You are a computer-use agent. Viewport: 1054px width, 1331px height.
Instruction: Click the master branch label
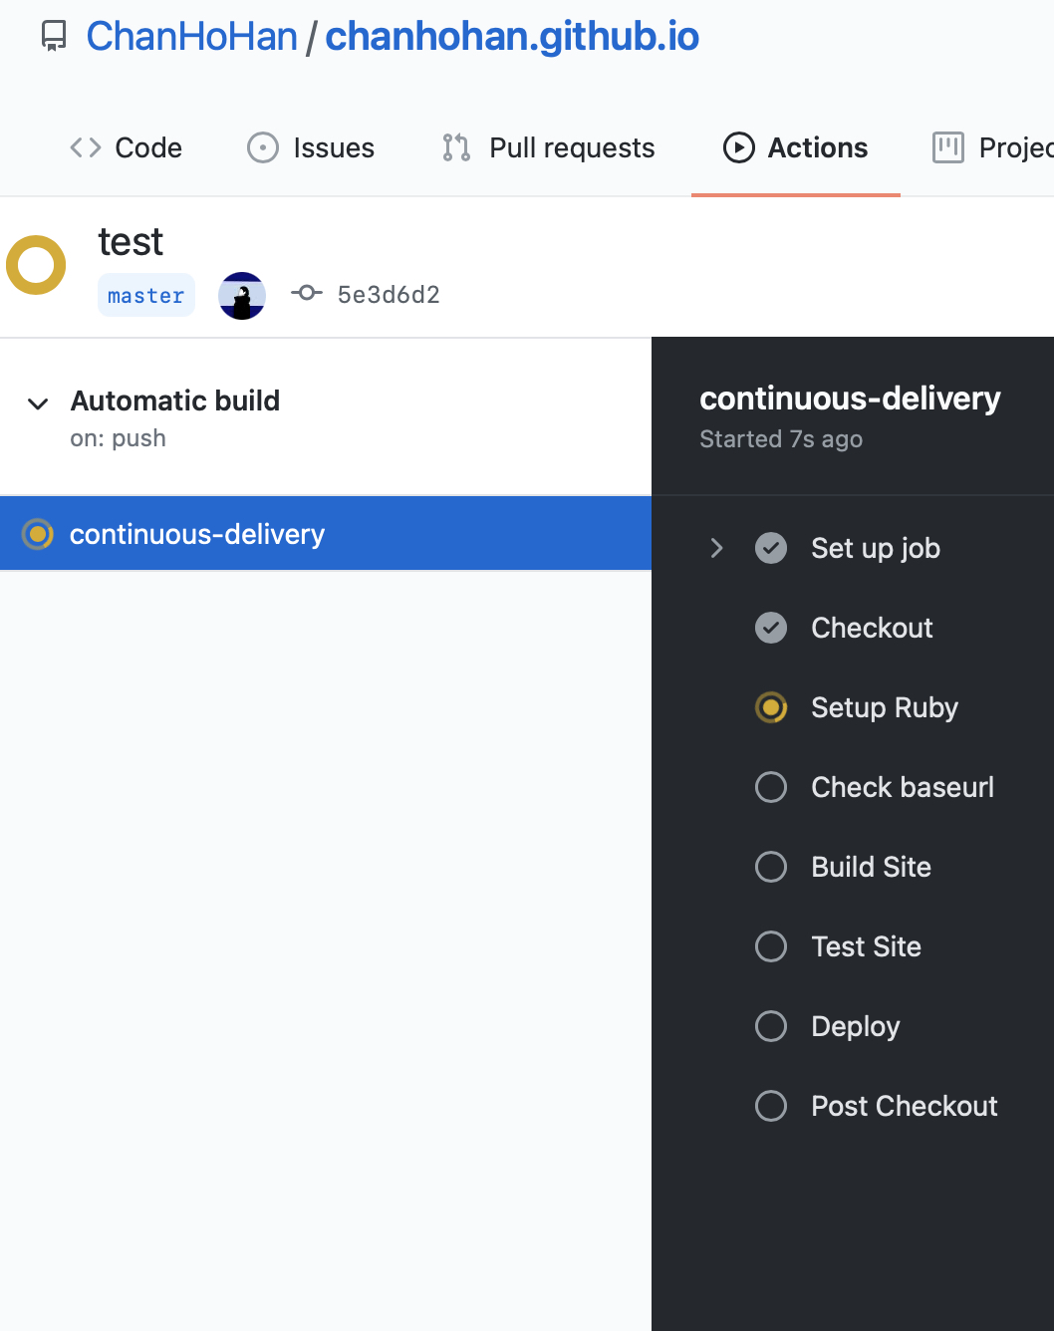pyautogui.click(x=145, y=294)
